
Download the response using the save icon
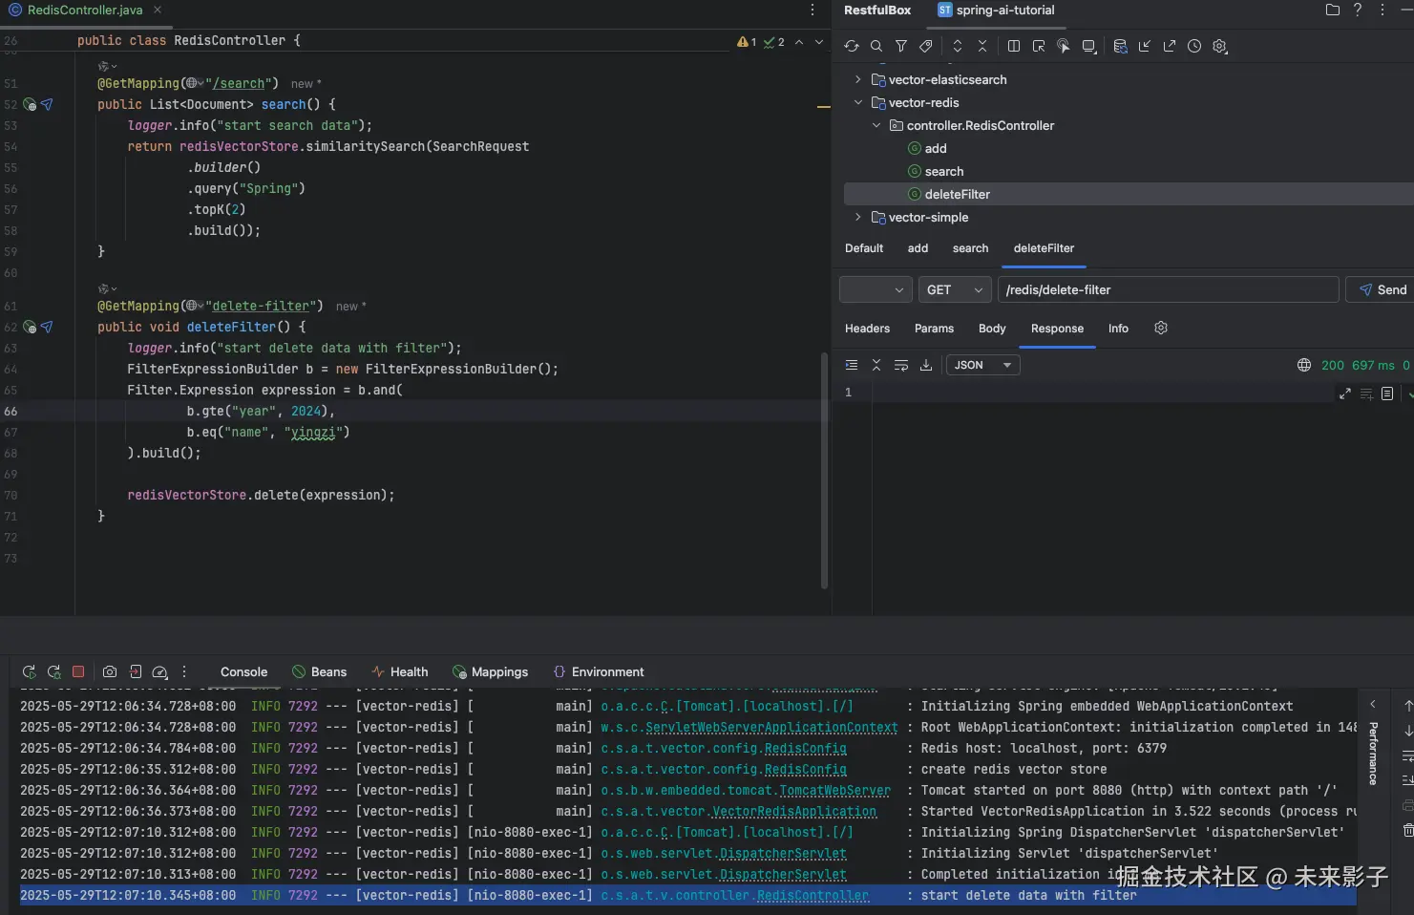(926, 365)
